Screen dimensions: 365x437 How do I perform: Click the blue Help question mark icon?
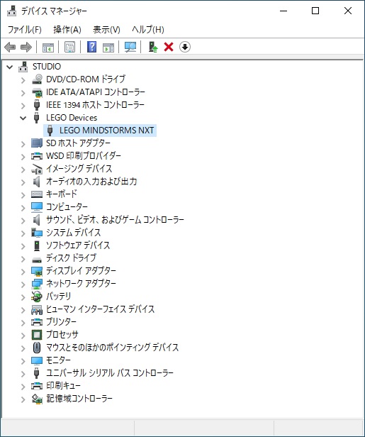click(91, 47)
